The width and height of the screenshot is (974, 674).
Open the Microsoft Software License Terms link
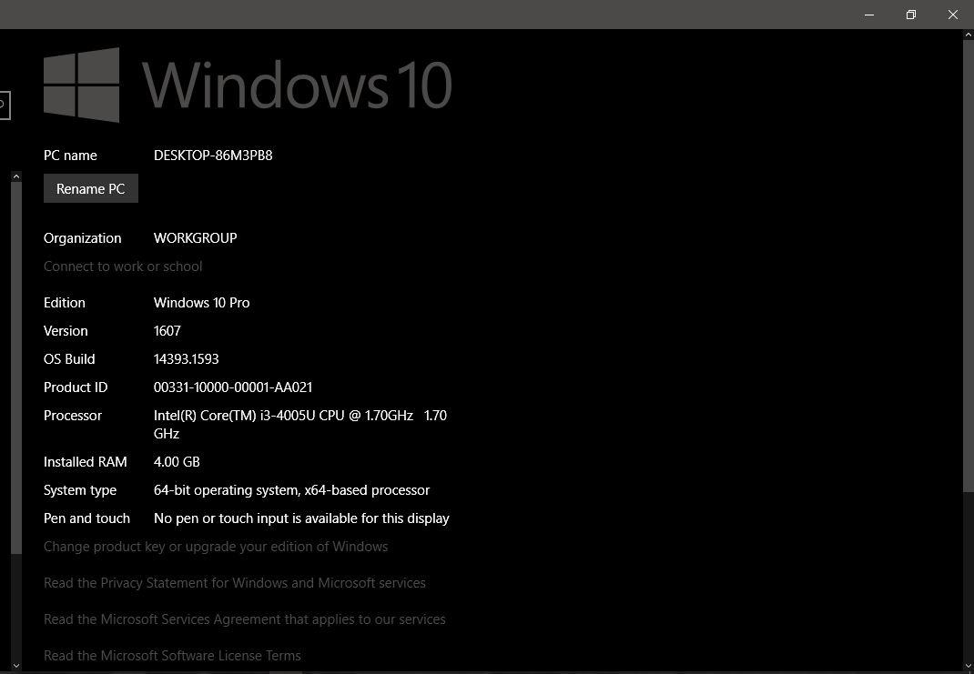[x=172, y=655]
